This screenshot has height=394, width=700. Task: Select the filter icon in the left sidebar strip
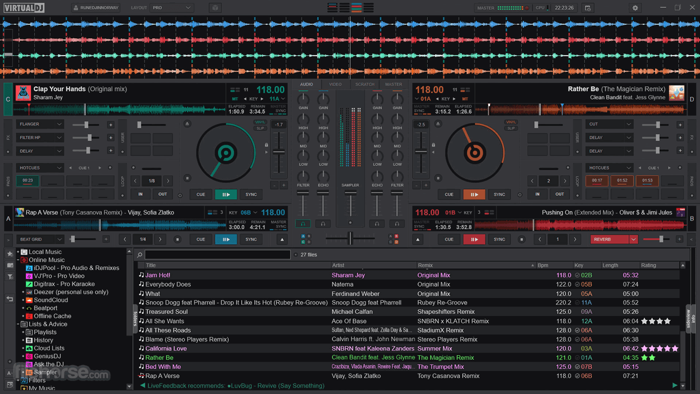coord(9,277)
